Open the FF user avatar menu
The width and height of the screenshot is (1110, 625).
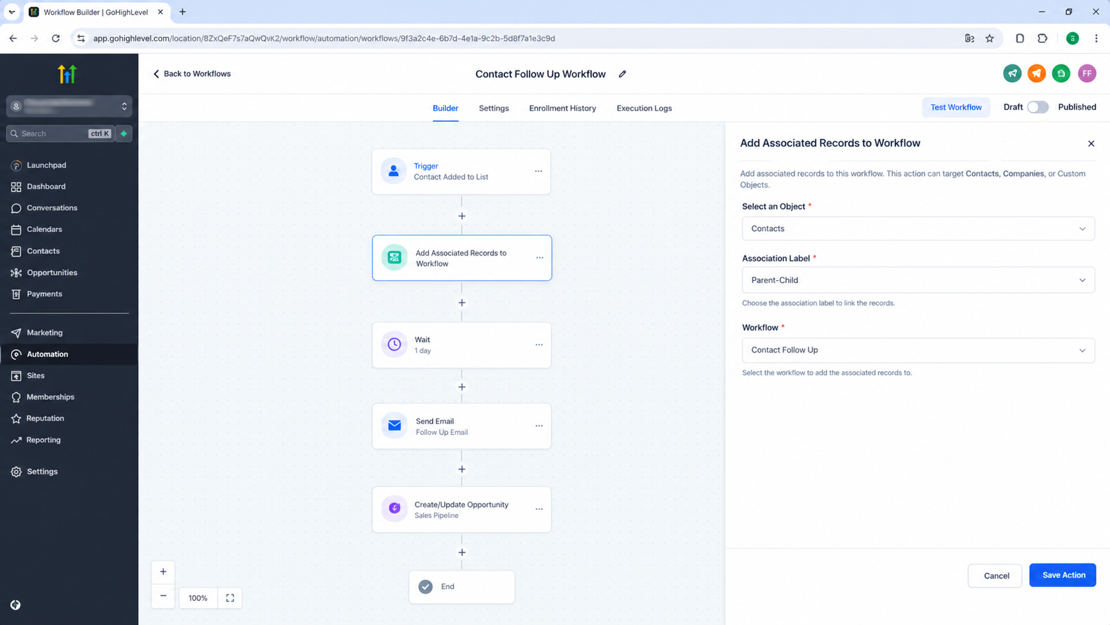point(1087,74)
